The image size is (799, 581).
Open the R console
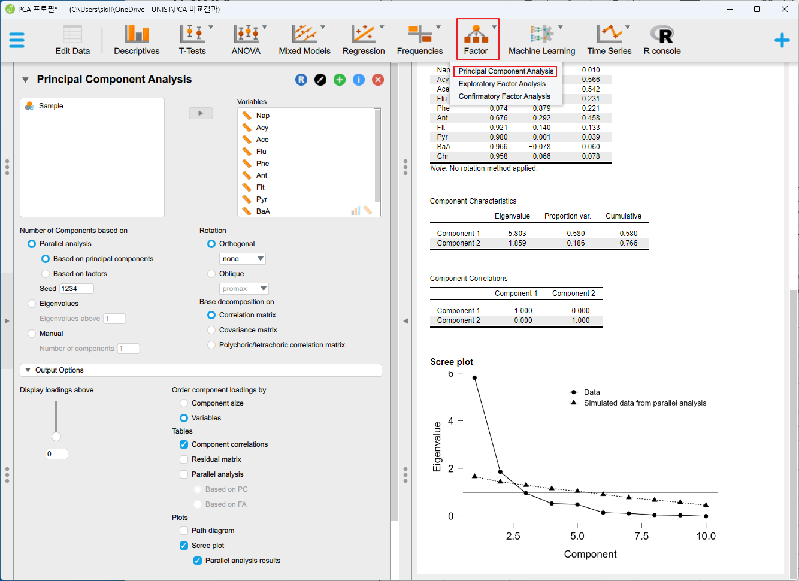pyautogui.click(x=662, y=40)
